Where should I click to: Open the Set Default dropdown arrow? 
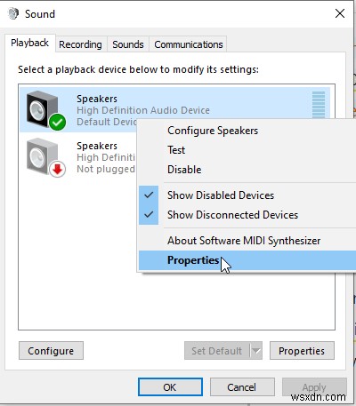pos(256,351)
